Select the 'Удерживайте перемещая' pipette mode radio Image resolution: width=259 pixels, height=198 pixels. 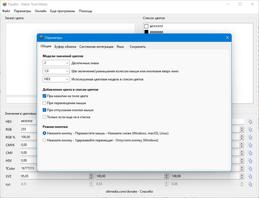[x=45, y=140]
